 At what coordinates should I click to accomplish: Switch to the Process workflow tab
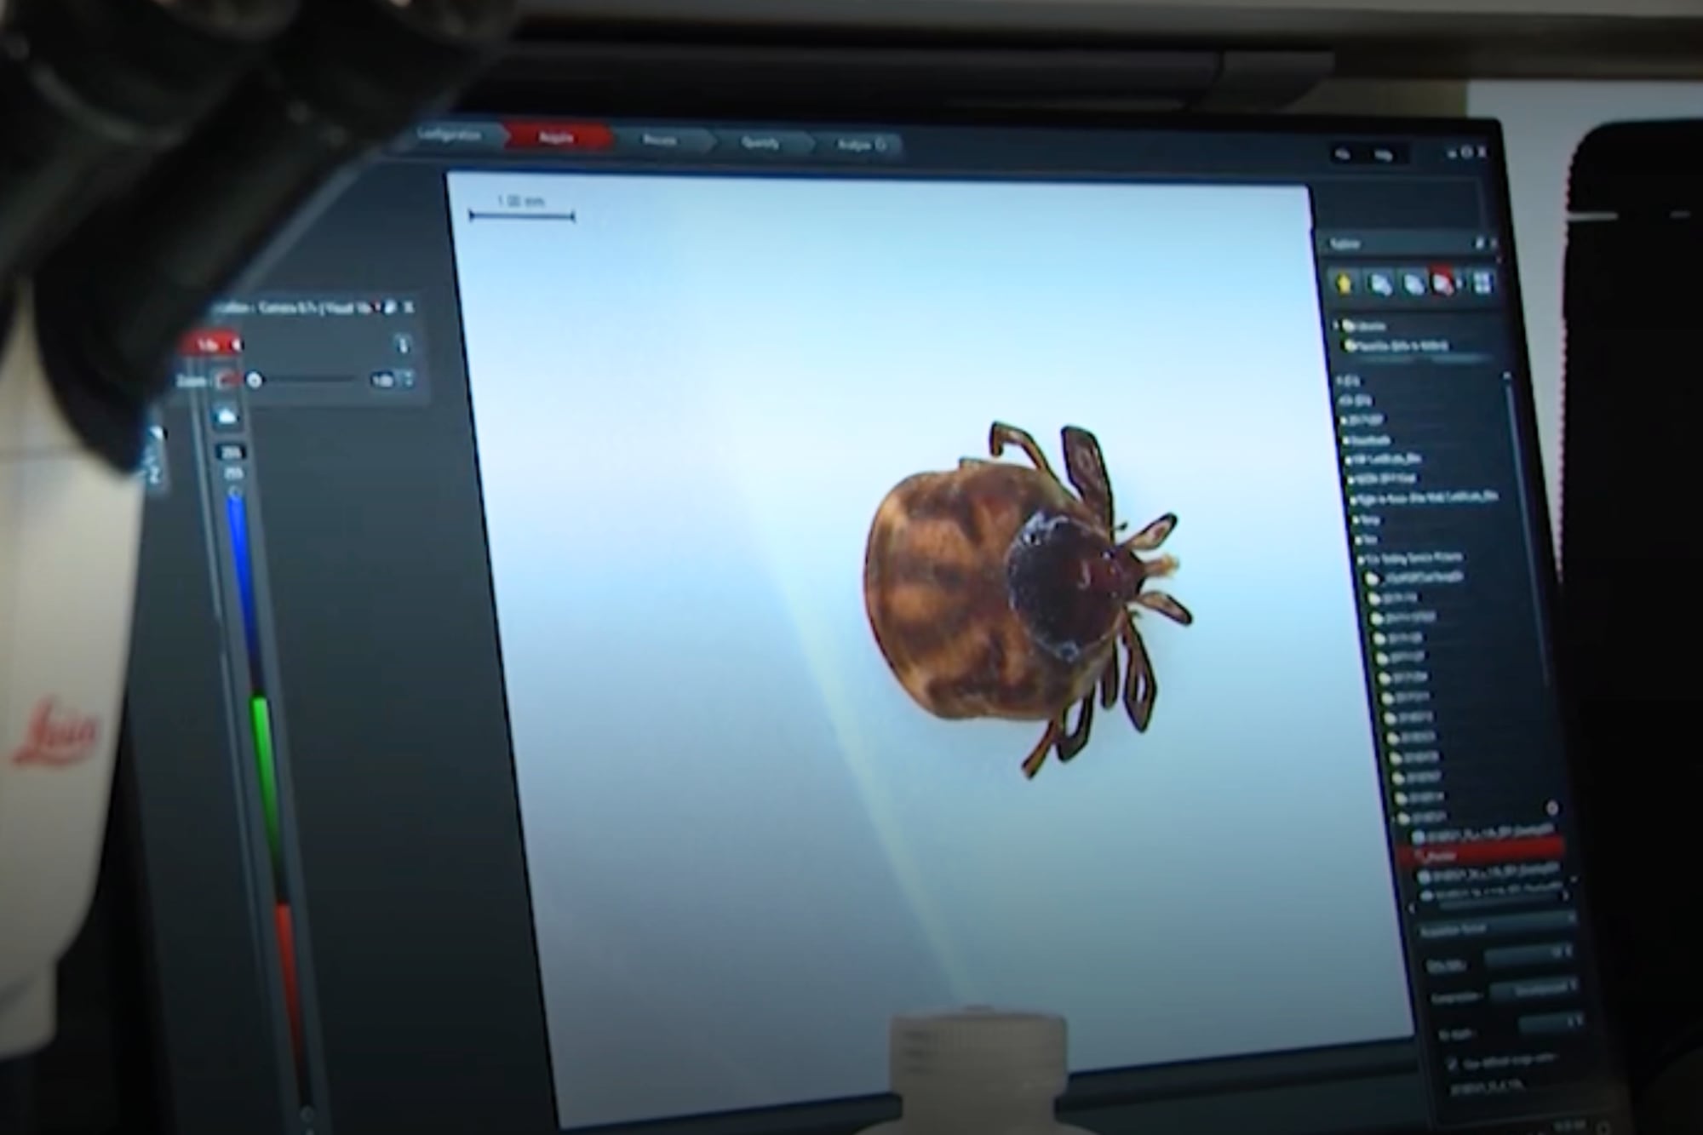pyautogui.click(x=660, y=141)
